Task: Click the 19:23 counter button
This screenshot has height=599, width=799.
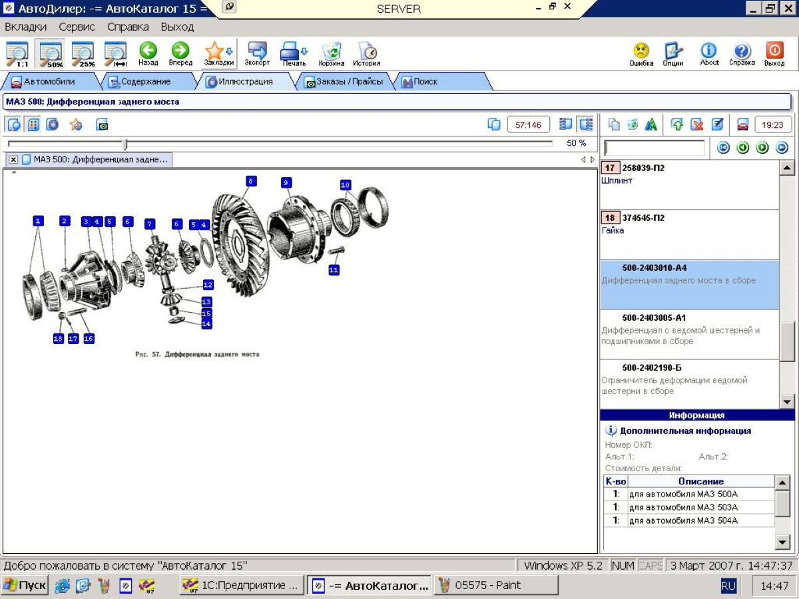Action: tap(773, 124)
